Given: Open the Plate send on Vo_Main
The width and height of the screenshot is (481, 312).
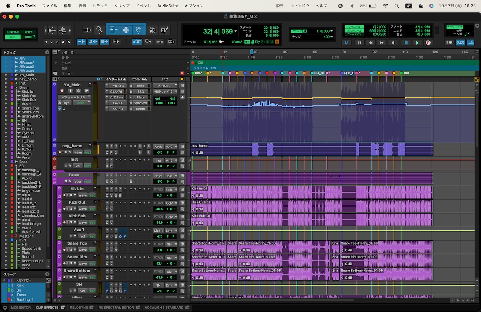Looking at the screenshot, I should pyautogui.click(x=140, y=97).
